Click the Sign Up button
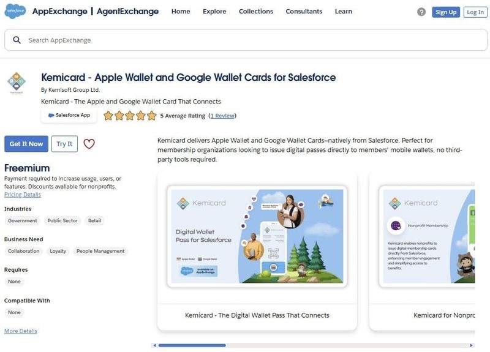The image size is (490, 352). (445, 12)
